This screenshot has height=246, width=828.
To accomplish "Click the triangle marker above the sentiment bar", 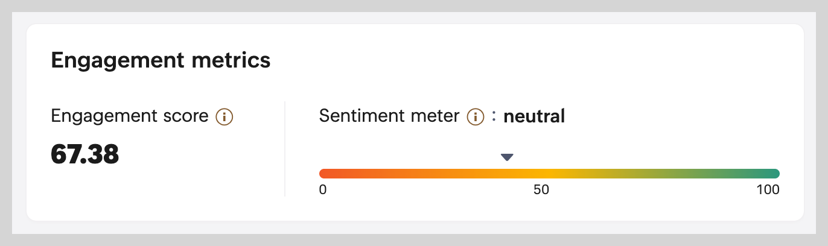I will (x=507, y=157).
